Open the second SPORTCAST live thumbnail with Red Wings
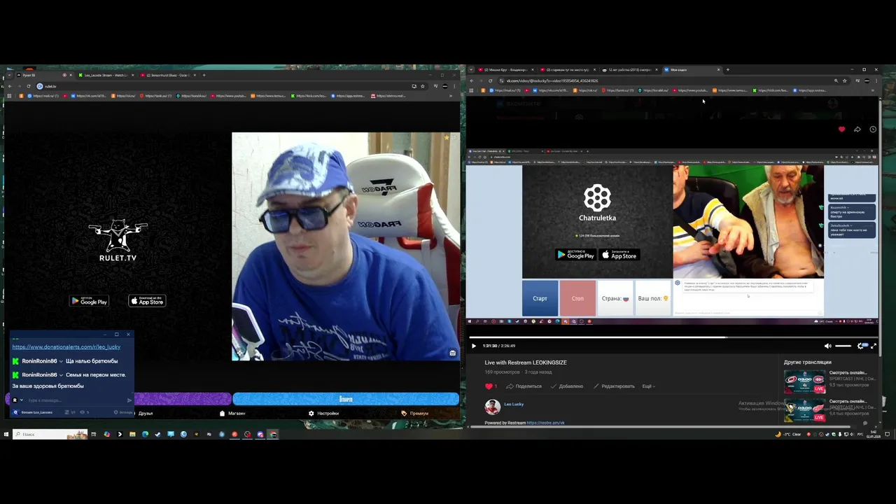This screenshot has width=896, height=504. click(804, 409)
